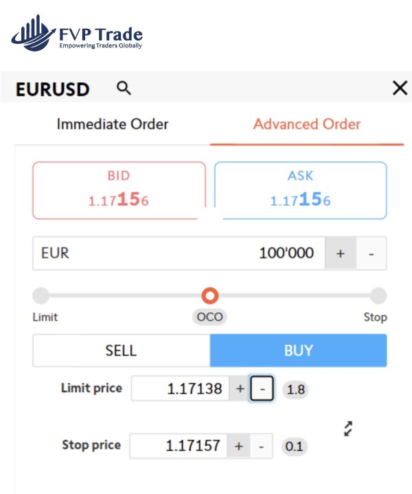The width and height of the screenshot is (412, 494).
Task: Select the SELL side button
Action: 121,351
